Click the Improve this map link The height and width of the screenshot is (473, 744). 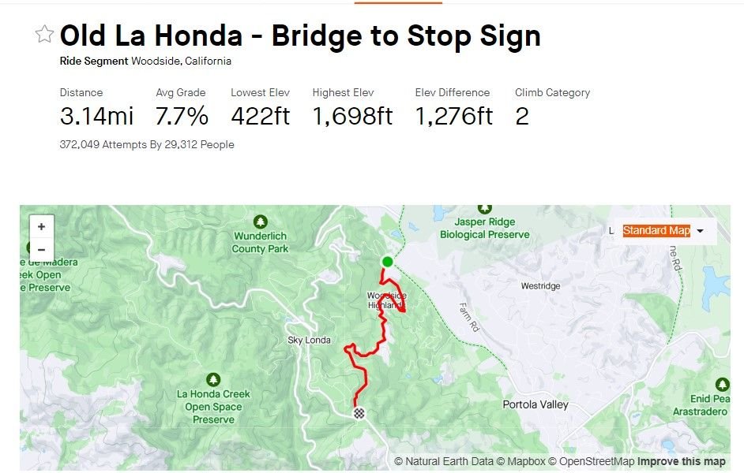tap(682, 461)
